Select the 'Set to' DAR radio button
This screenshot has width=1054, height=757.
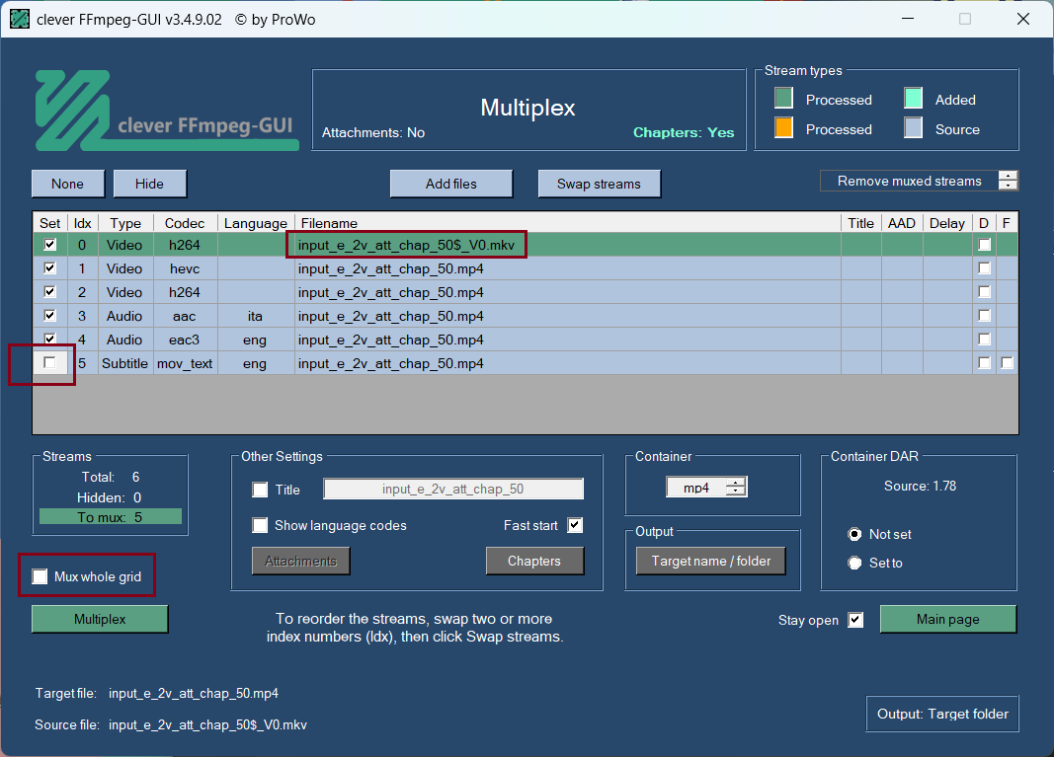855,563
